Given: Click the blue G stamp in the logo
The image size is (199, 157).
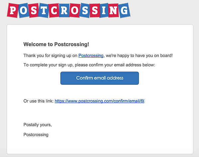Looking at the screenshot, I should (124, 10).
